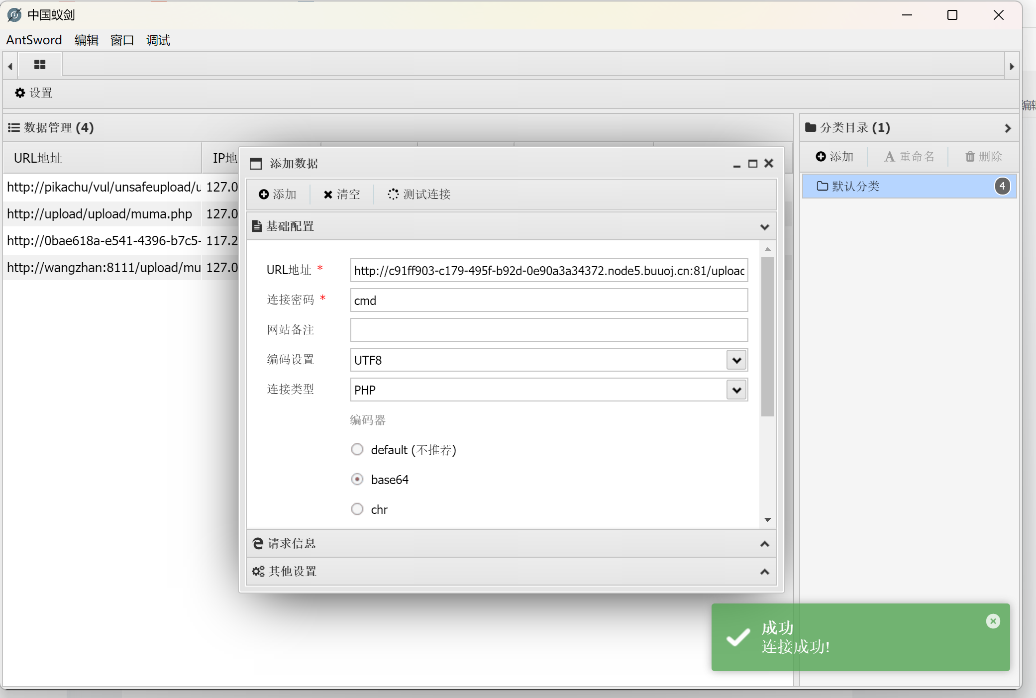Open the 编辑 menu
This screenshot has width=1036, height=698.
pyautogui.click(x=86, y=40)
